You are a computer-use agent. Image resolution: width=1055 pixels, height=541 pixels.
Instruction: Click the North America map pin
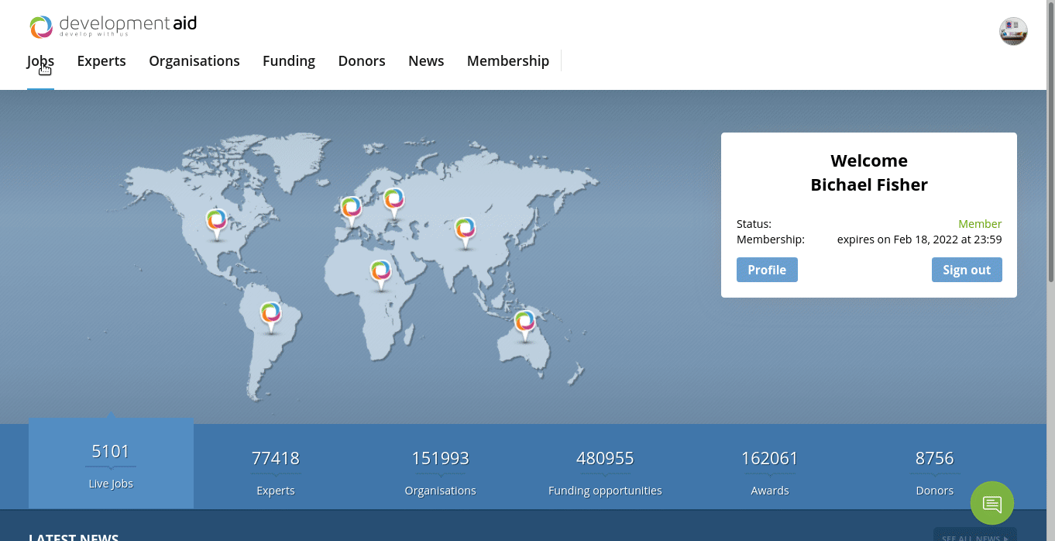coord(217,222)
